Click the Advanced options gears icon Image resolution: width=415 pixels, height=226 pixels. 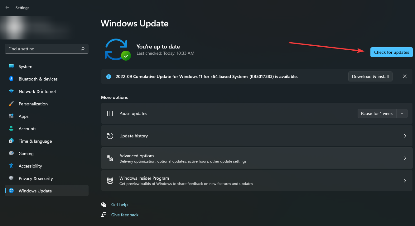click(110, 158)
